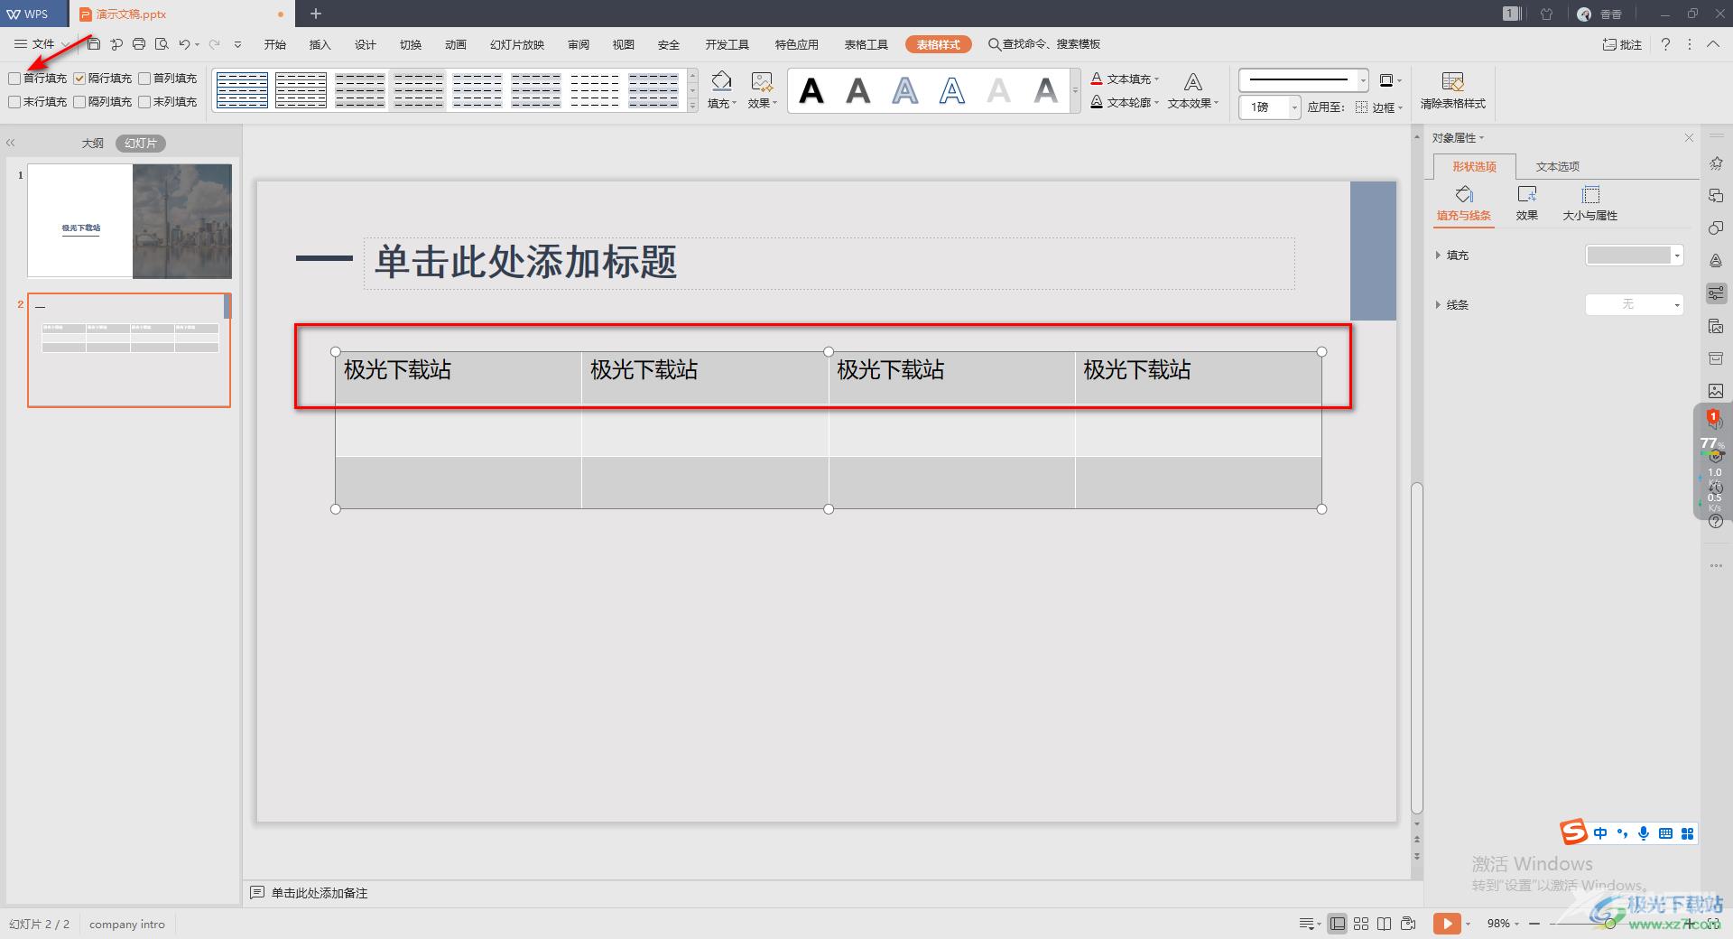Open the 效果 effects panel icon

click(x=1526, y=203)
